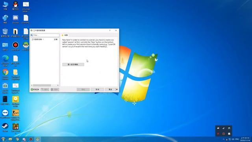Open the Recycle Bin desktop icon

[x=5, y=33]
